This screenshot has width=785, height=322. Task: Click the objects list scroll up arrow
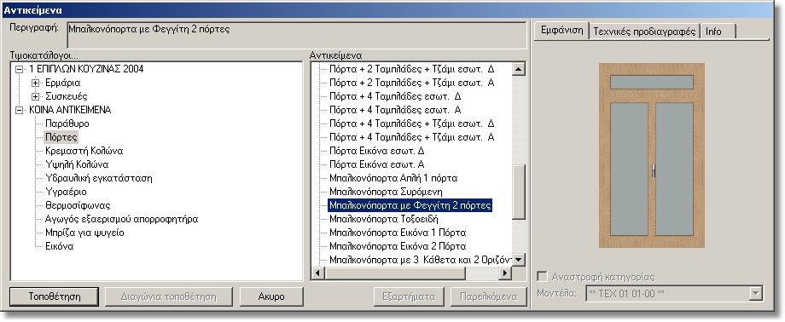[519, 69]
